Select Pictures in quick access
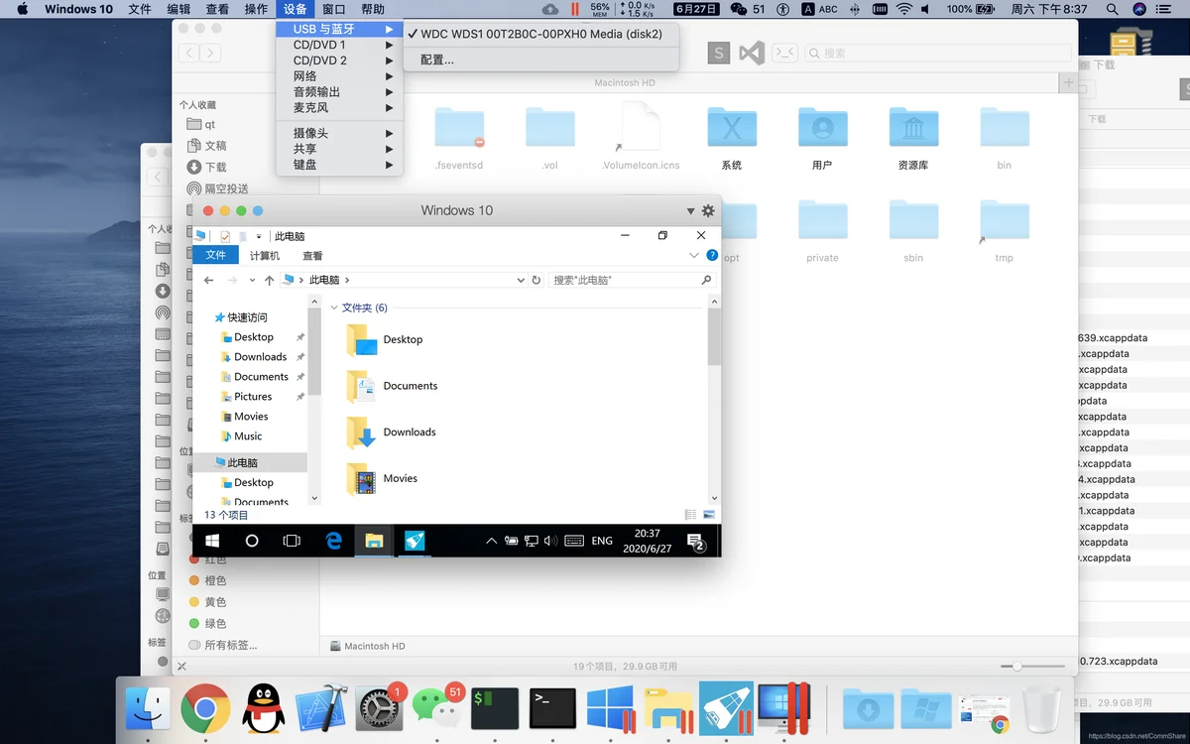1190x744 pixels. tap(253, 397)
